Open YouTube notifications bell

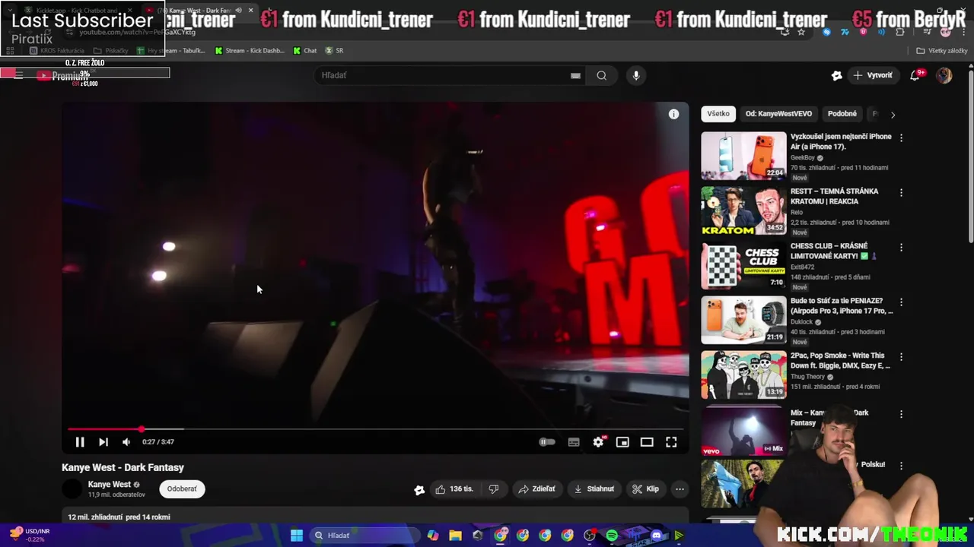coord(915,75)
